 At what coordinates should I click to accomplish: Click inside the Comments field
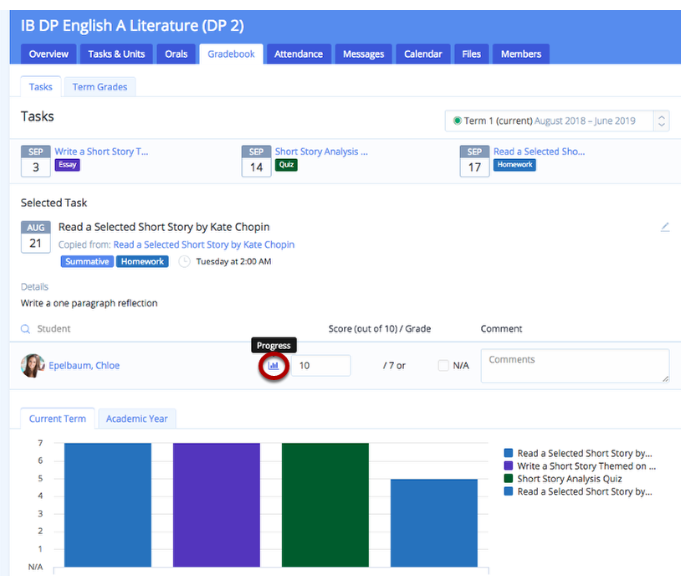click(x=573, y=365)
